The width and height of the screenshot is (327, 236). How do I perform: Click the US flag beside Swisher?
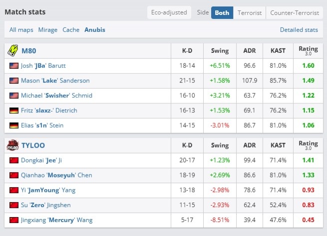[14, 96]
